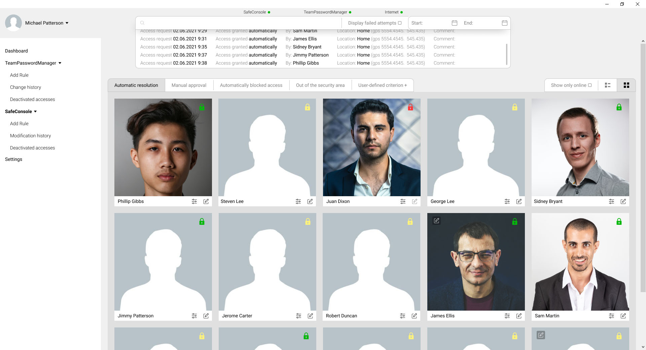
Task: Click the green lock on Phillip Gibbs's photo
Action: 202,107
